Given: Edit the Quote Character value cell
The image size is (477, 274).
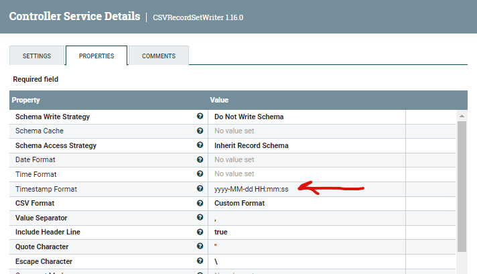Looking at the screenshot, I should (x=307, y=247).
